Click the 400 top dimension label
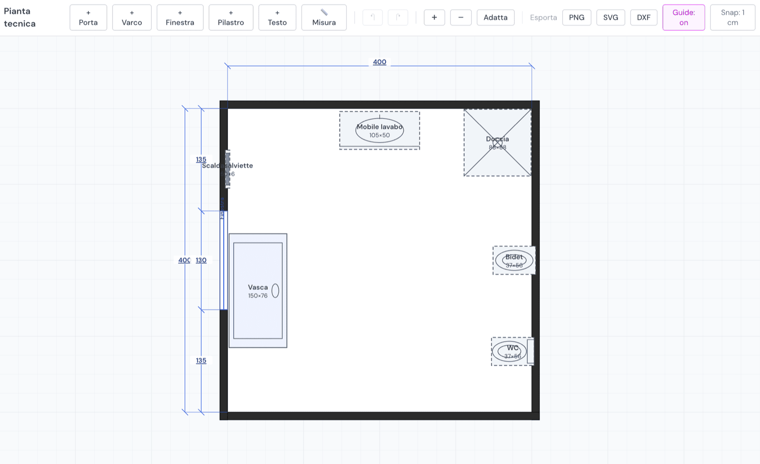The height and width of the screenshot is (464, 760). tap(380, 62)
